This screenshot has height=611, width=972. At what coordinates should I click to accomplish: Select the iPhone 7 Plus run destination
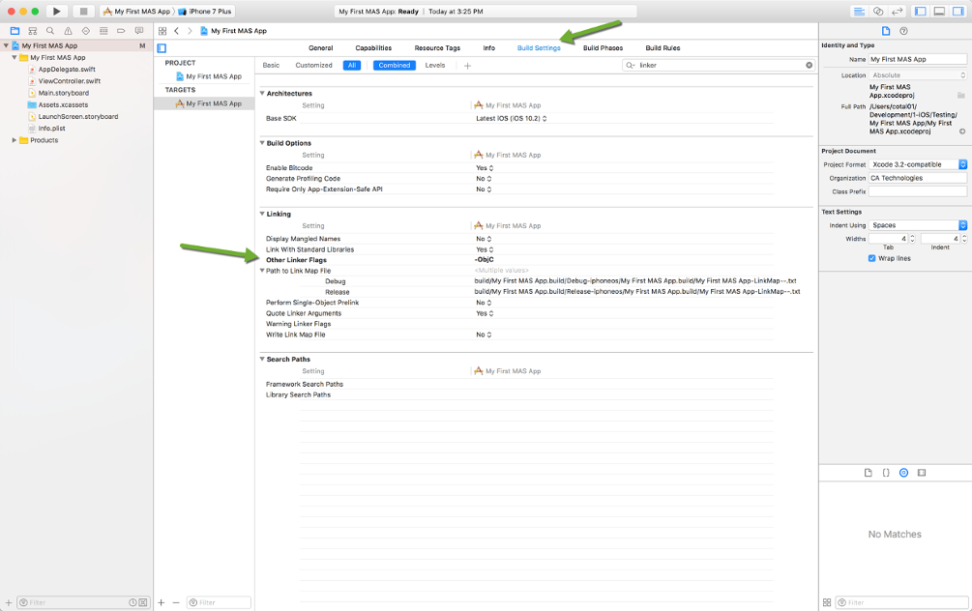pos(206,12)
